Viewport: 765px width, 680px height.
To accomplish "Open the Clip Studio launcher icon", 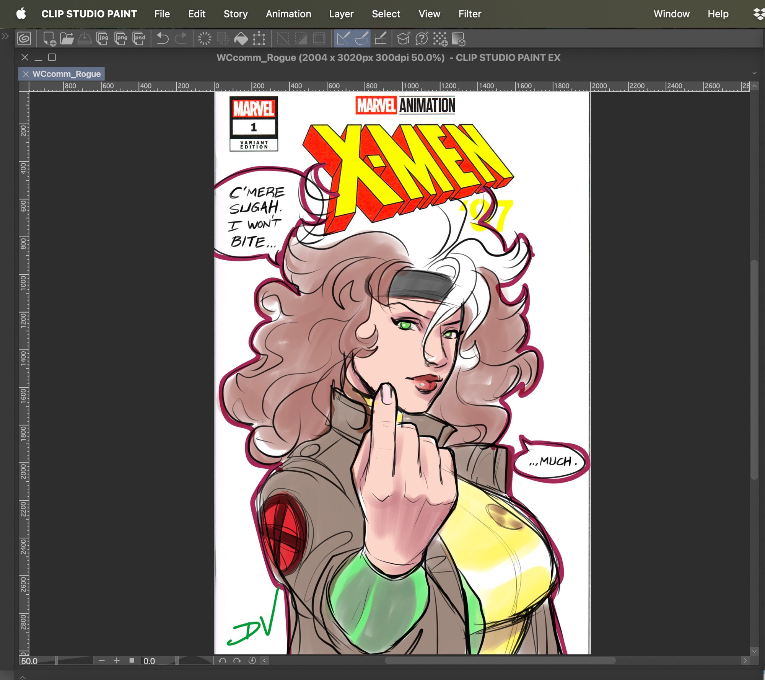I will click(x=24, y=39).
